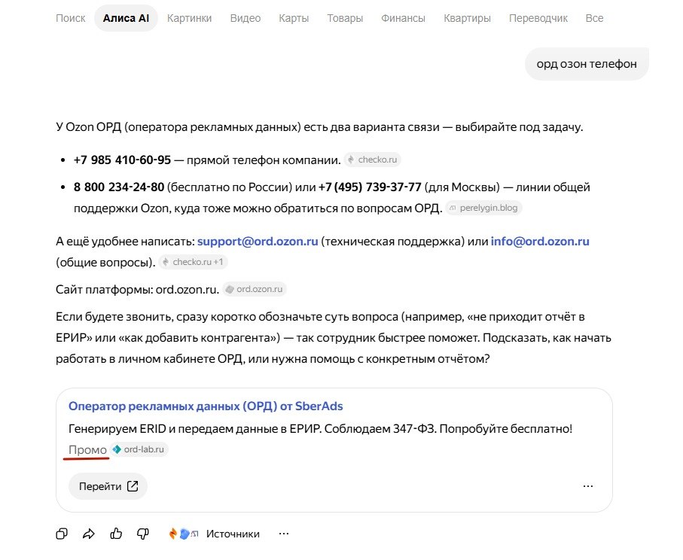Viewport: 683px width, 560px height.
Task: Select phone number 8 800 234-24-80
Action: coord(119,187)
